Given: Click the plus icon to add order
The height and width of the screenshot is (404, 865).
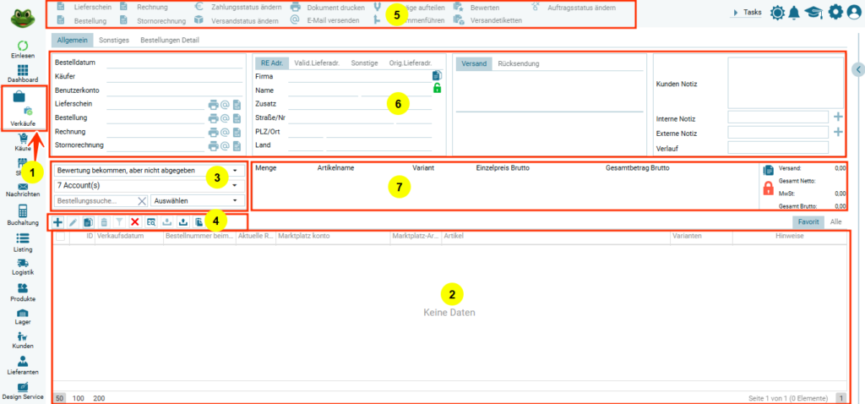Looking at the screenshot, I should pyautogui.click(x=57, y=221).
